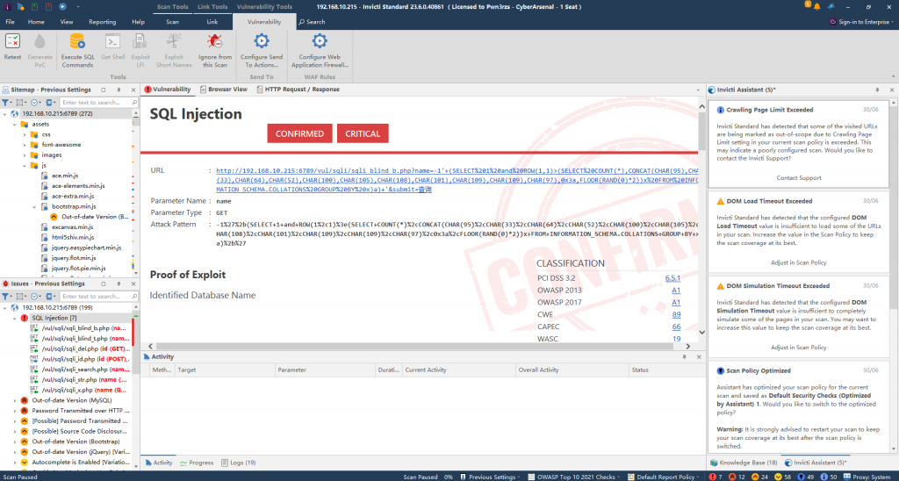Open Configure Send To Actions
Image resolution: width=899 pixels, height=481 pixels.
pos(262,51)
